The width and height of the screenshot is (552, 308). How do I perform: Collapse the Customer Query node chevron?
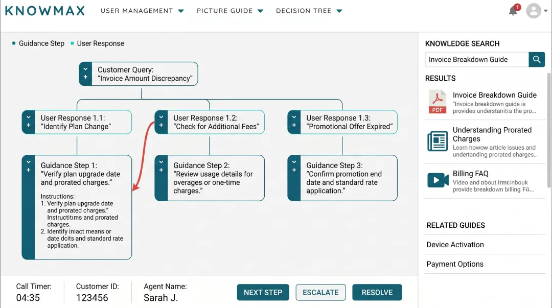85,69
